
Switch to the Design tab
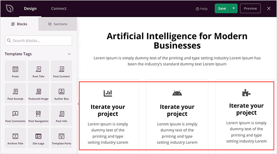coord(30,8)
